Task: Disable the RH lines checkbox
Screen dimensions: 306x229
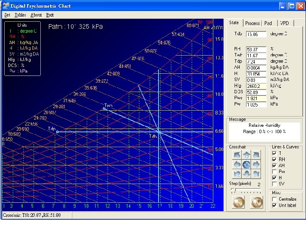Action: pos(274,159)
